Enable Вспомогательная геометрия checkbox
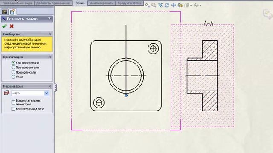The image size is (273, 153). 13,102
